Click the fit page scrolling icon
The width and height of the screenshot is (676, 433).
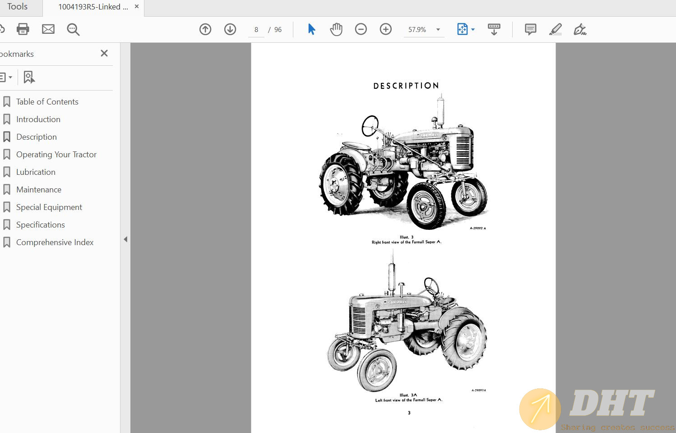(463, 29)
